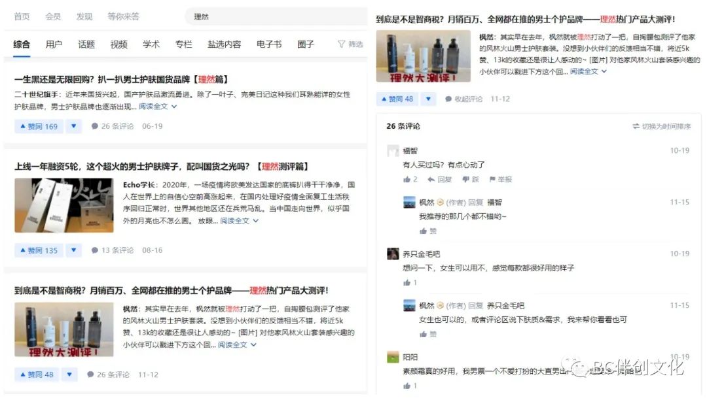Expand 阅读全文 of 二十世纪旗手 post
Screen dimensions: 707x398
[x=157, y=107]
